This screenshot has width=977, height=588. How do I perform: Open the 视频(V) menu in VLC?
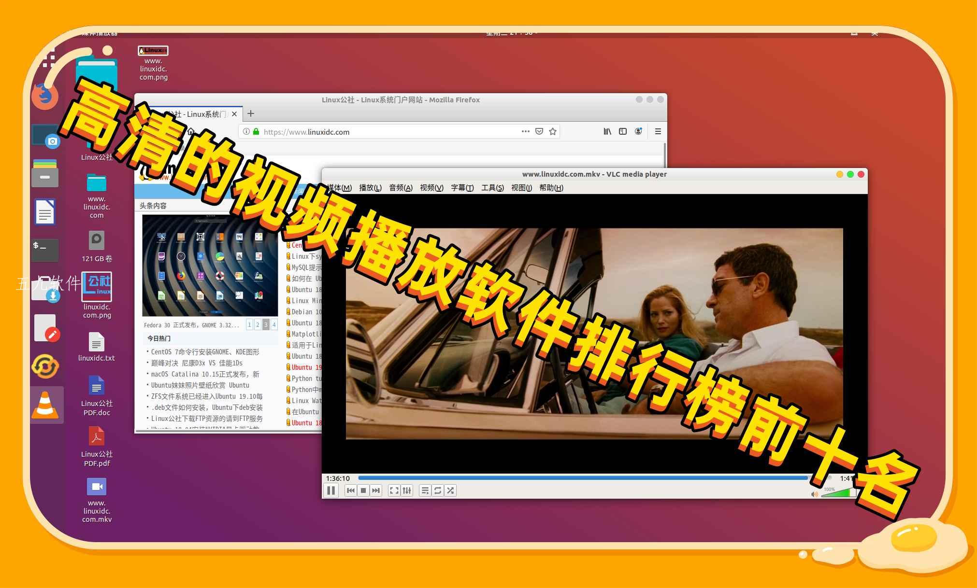pos(431,188)
